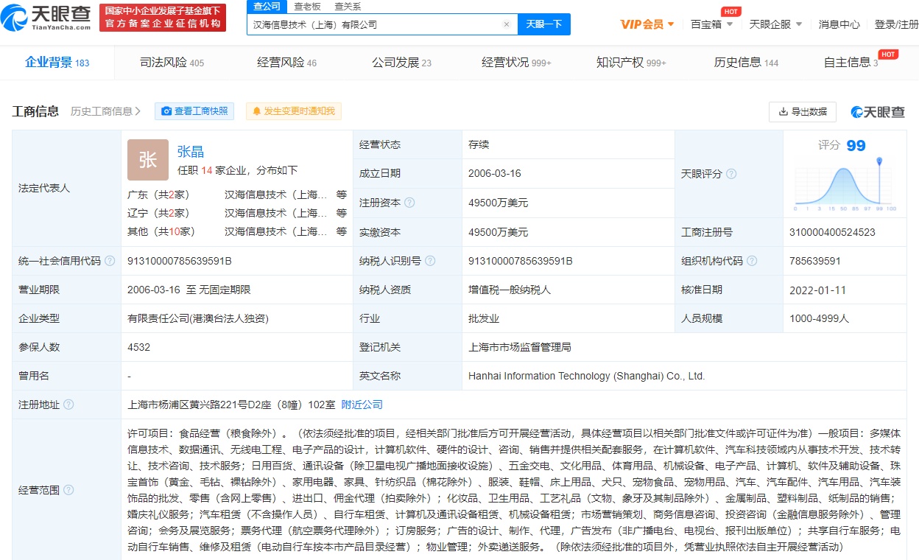
Task: Open the 百宝箱 dropdown menu
Action: click(711, 24)
